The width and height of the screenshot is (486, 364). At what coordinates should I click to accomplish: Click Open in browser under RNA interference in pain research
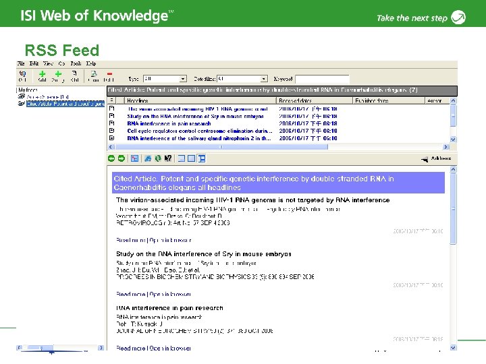pos(171,348)
